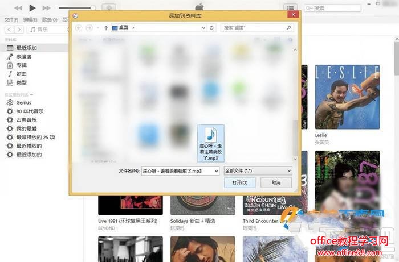Open the Leslie album cover
Viewport: 399px width, 262px height.
347,97
